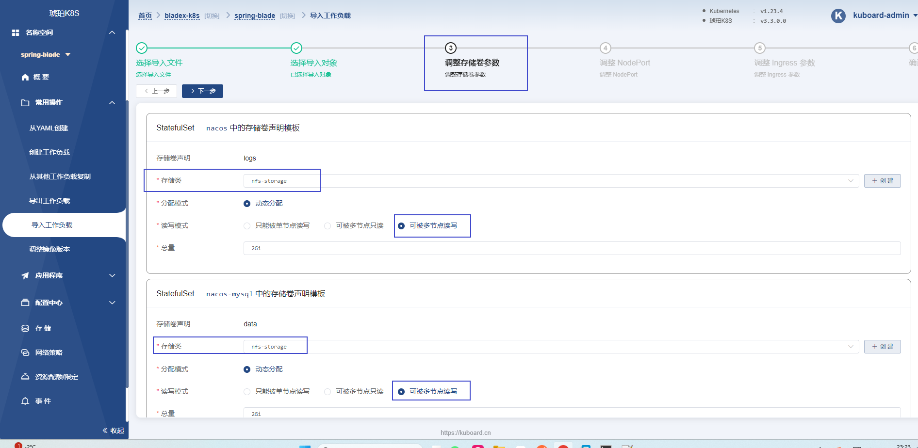Open 从YAML创建 in the sidebar

point(49,128)
